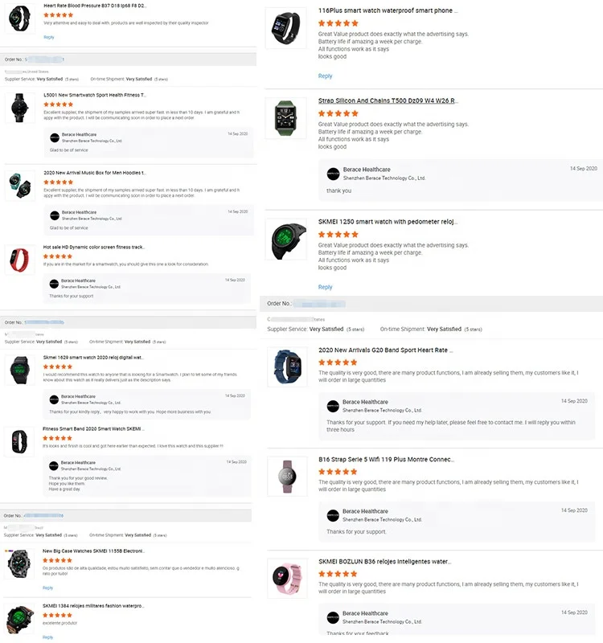Open the SKMEI 1384 relojes militares title
Viewport: 603px width, 643px height.
pos(92,606)
